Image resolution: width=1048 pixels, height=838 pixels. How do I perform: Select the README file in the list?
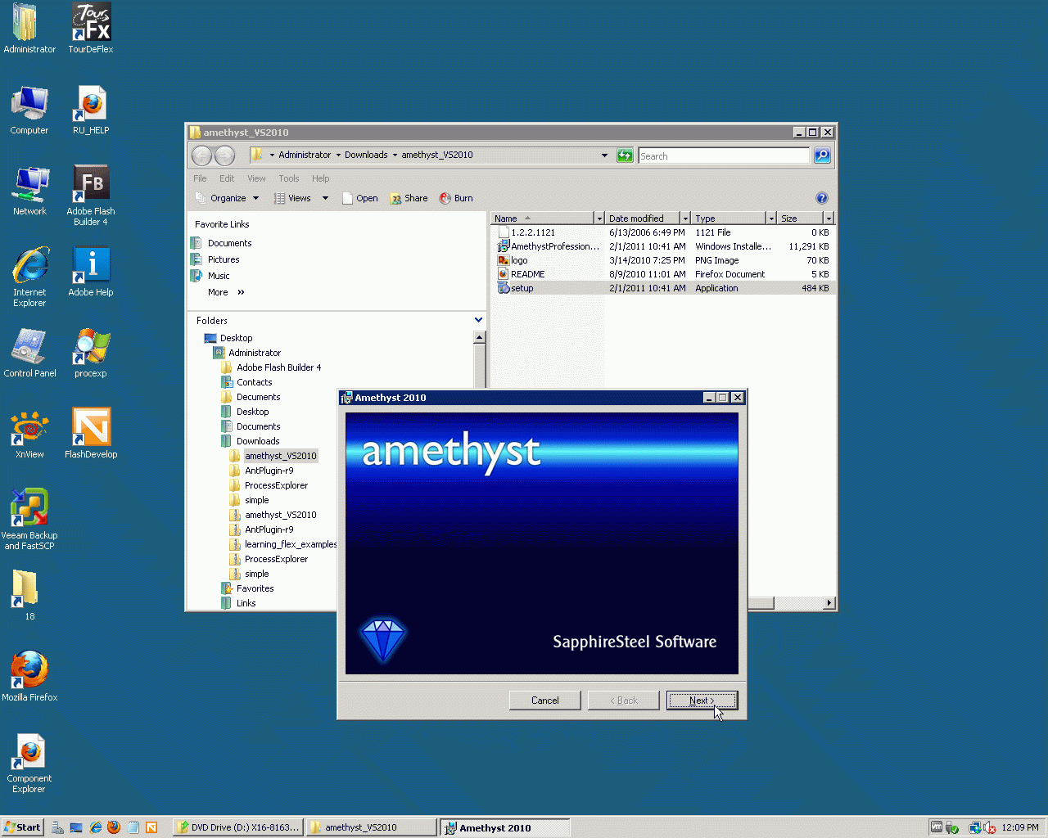click(521, 274)
